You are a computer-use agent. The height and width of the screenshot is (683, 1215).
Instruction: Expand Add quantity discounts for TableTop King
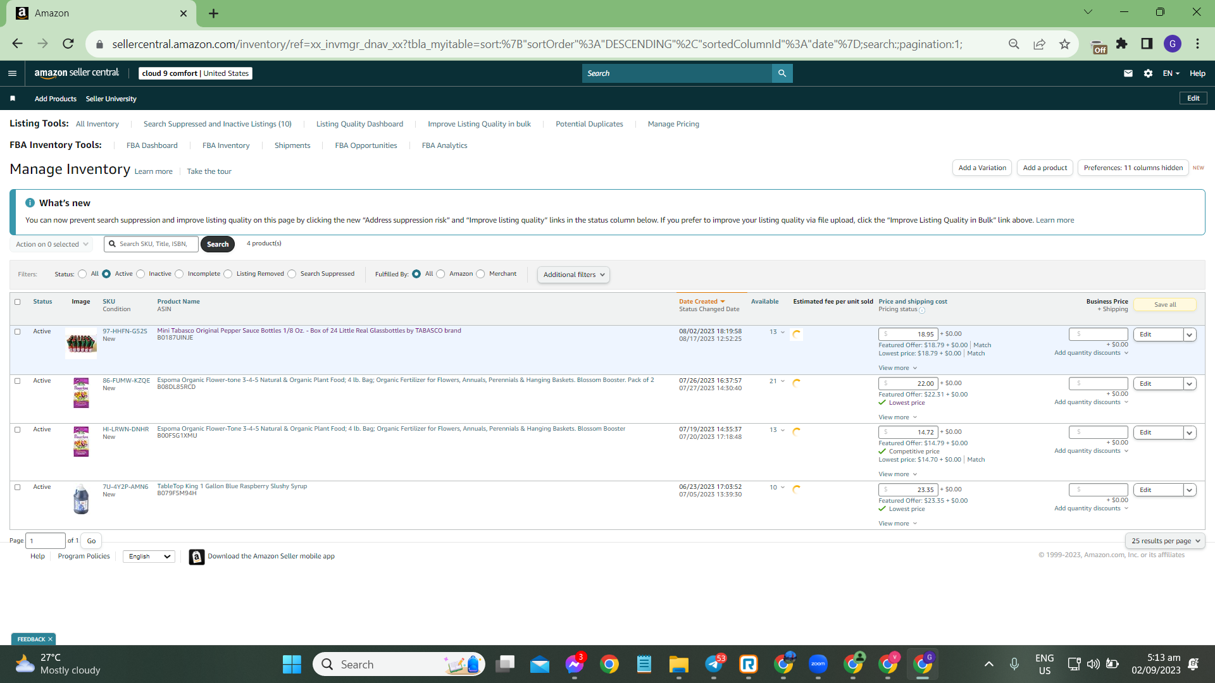pyautogui.click(x=1091, y=508)
